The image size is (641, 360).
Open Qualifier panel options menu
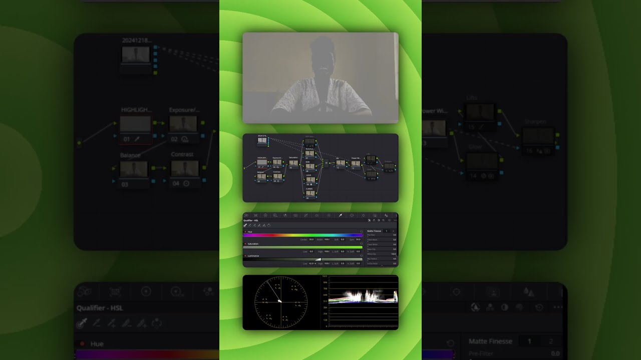tap(396, 220)
